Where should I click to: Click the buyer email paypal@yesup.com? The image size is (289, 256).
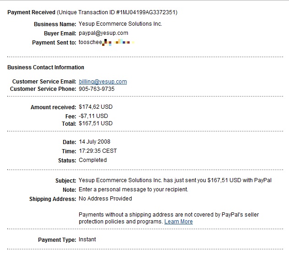coord(104,33)
